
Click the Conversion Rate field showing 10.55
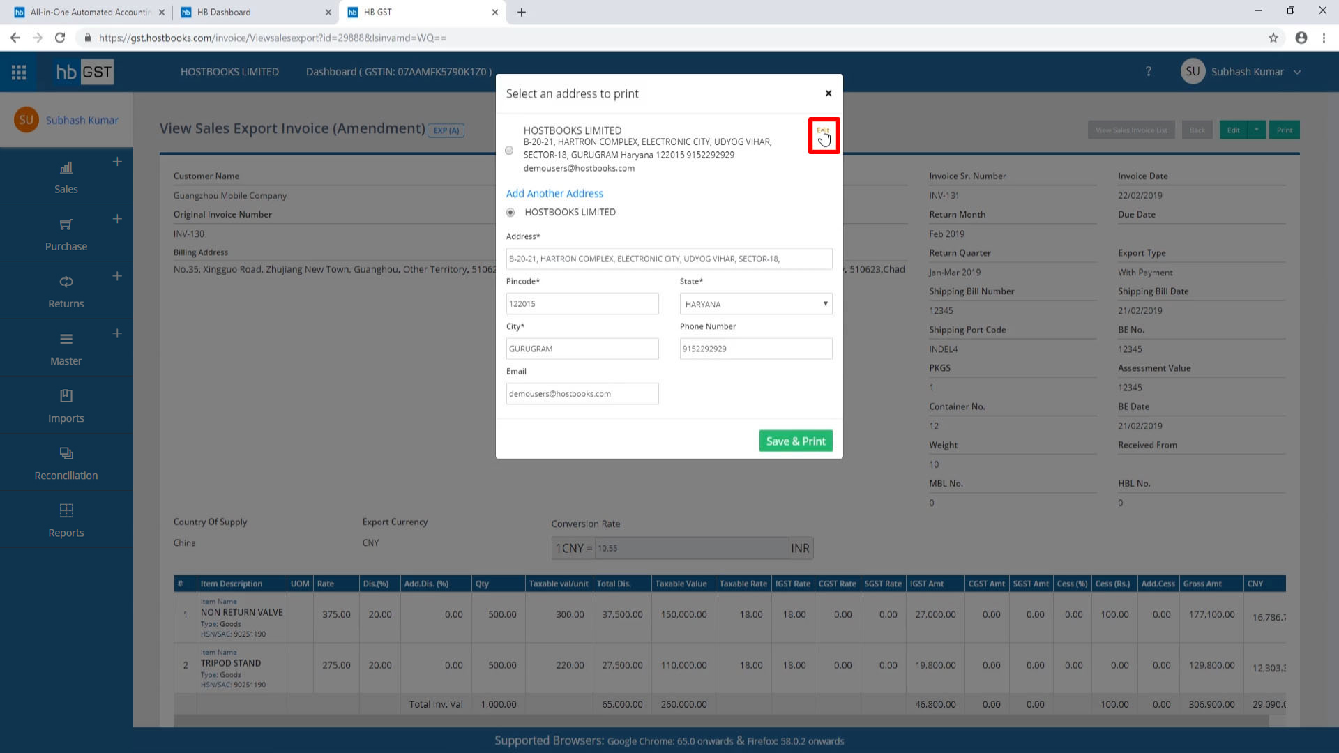click(x=691, y=548)
